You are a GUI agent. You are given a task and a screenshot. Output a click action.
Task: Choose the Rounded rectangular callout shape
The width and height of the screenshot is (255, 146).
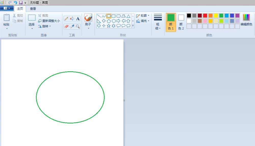click(119, 26)
